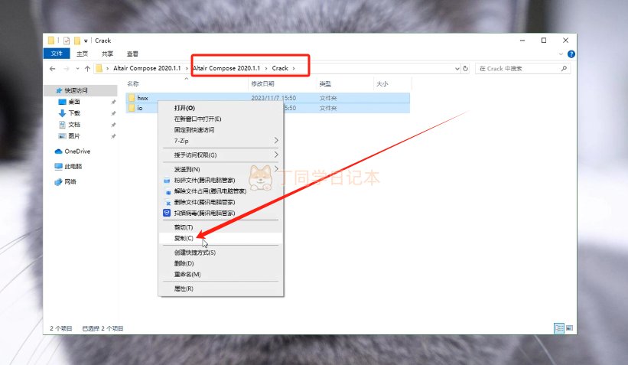The width and height of the screenshot is (628, 365).
Task: Click the search magnifier icon
Action: coord(564,69)
